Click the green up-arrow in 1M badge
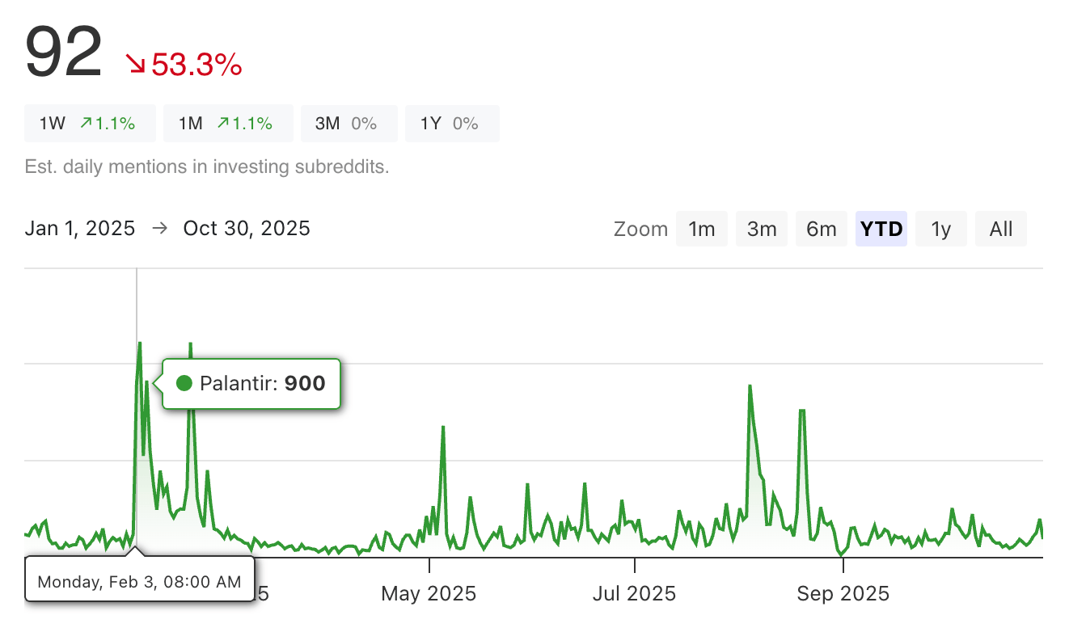The height and width of the screenshot is (632, 1069). click(x=223, y=124)
